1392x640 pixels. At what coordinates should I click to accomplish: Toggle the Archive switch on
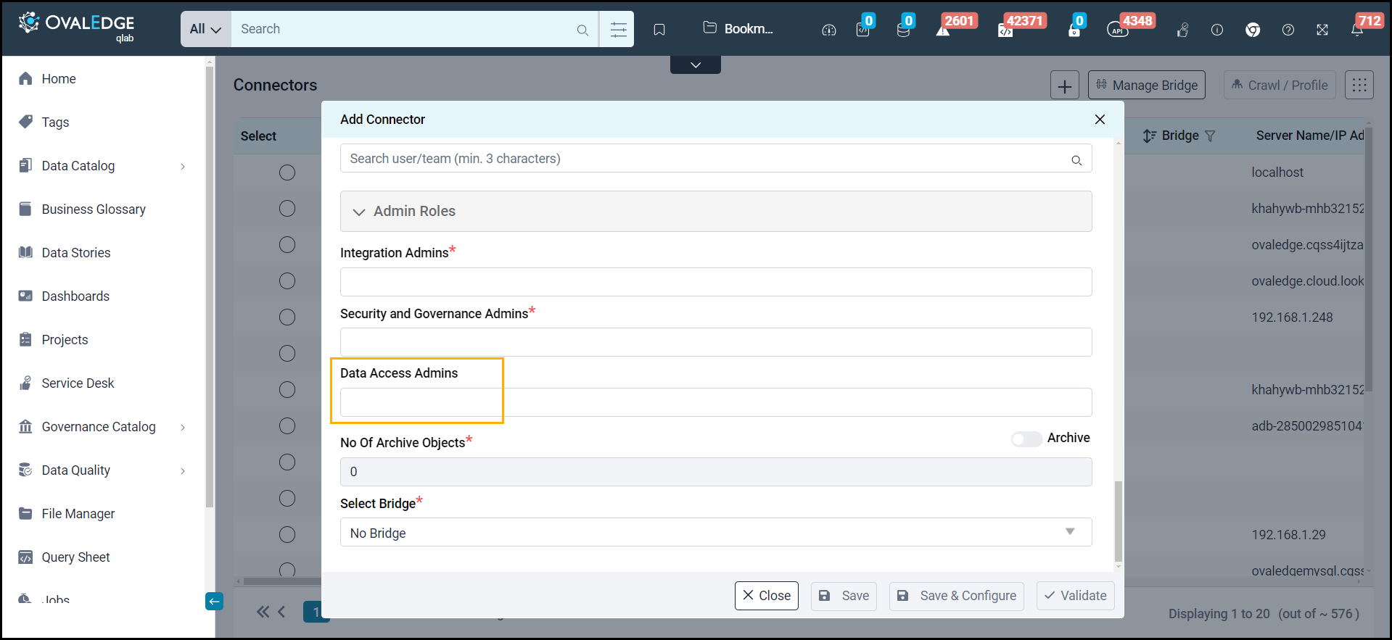[x=1026, y=439]
